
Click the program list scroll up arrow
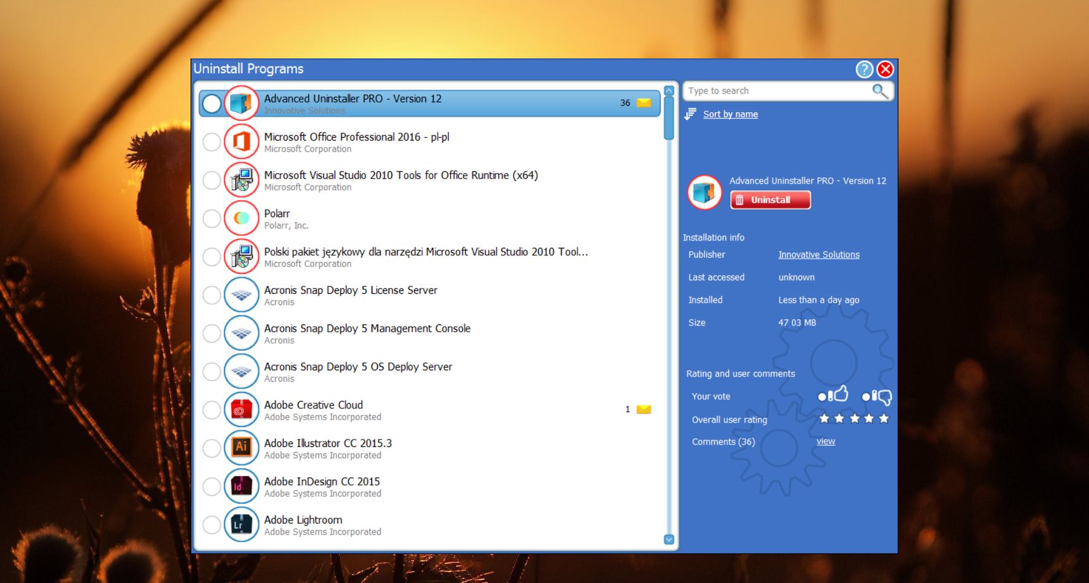coord(669,91)
